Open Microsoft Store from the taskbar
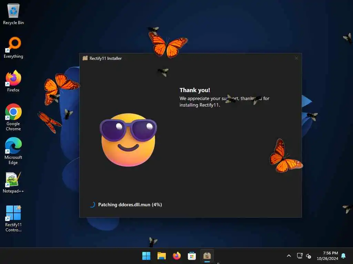This screenshot has height=264, width=353. pos(192,256)
